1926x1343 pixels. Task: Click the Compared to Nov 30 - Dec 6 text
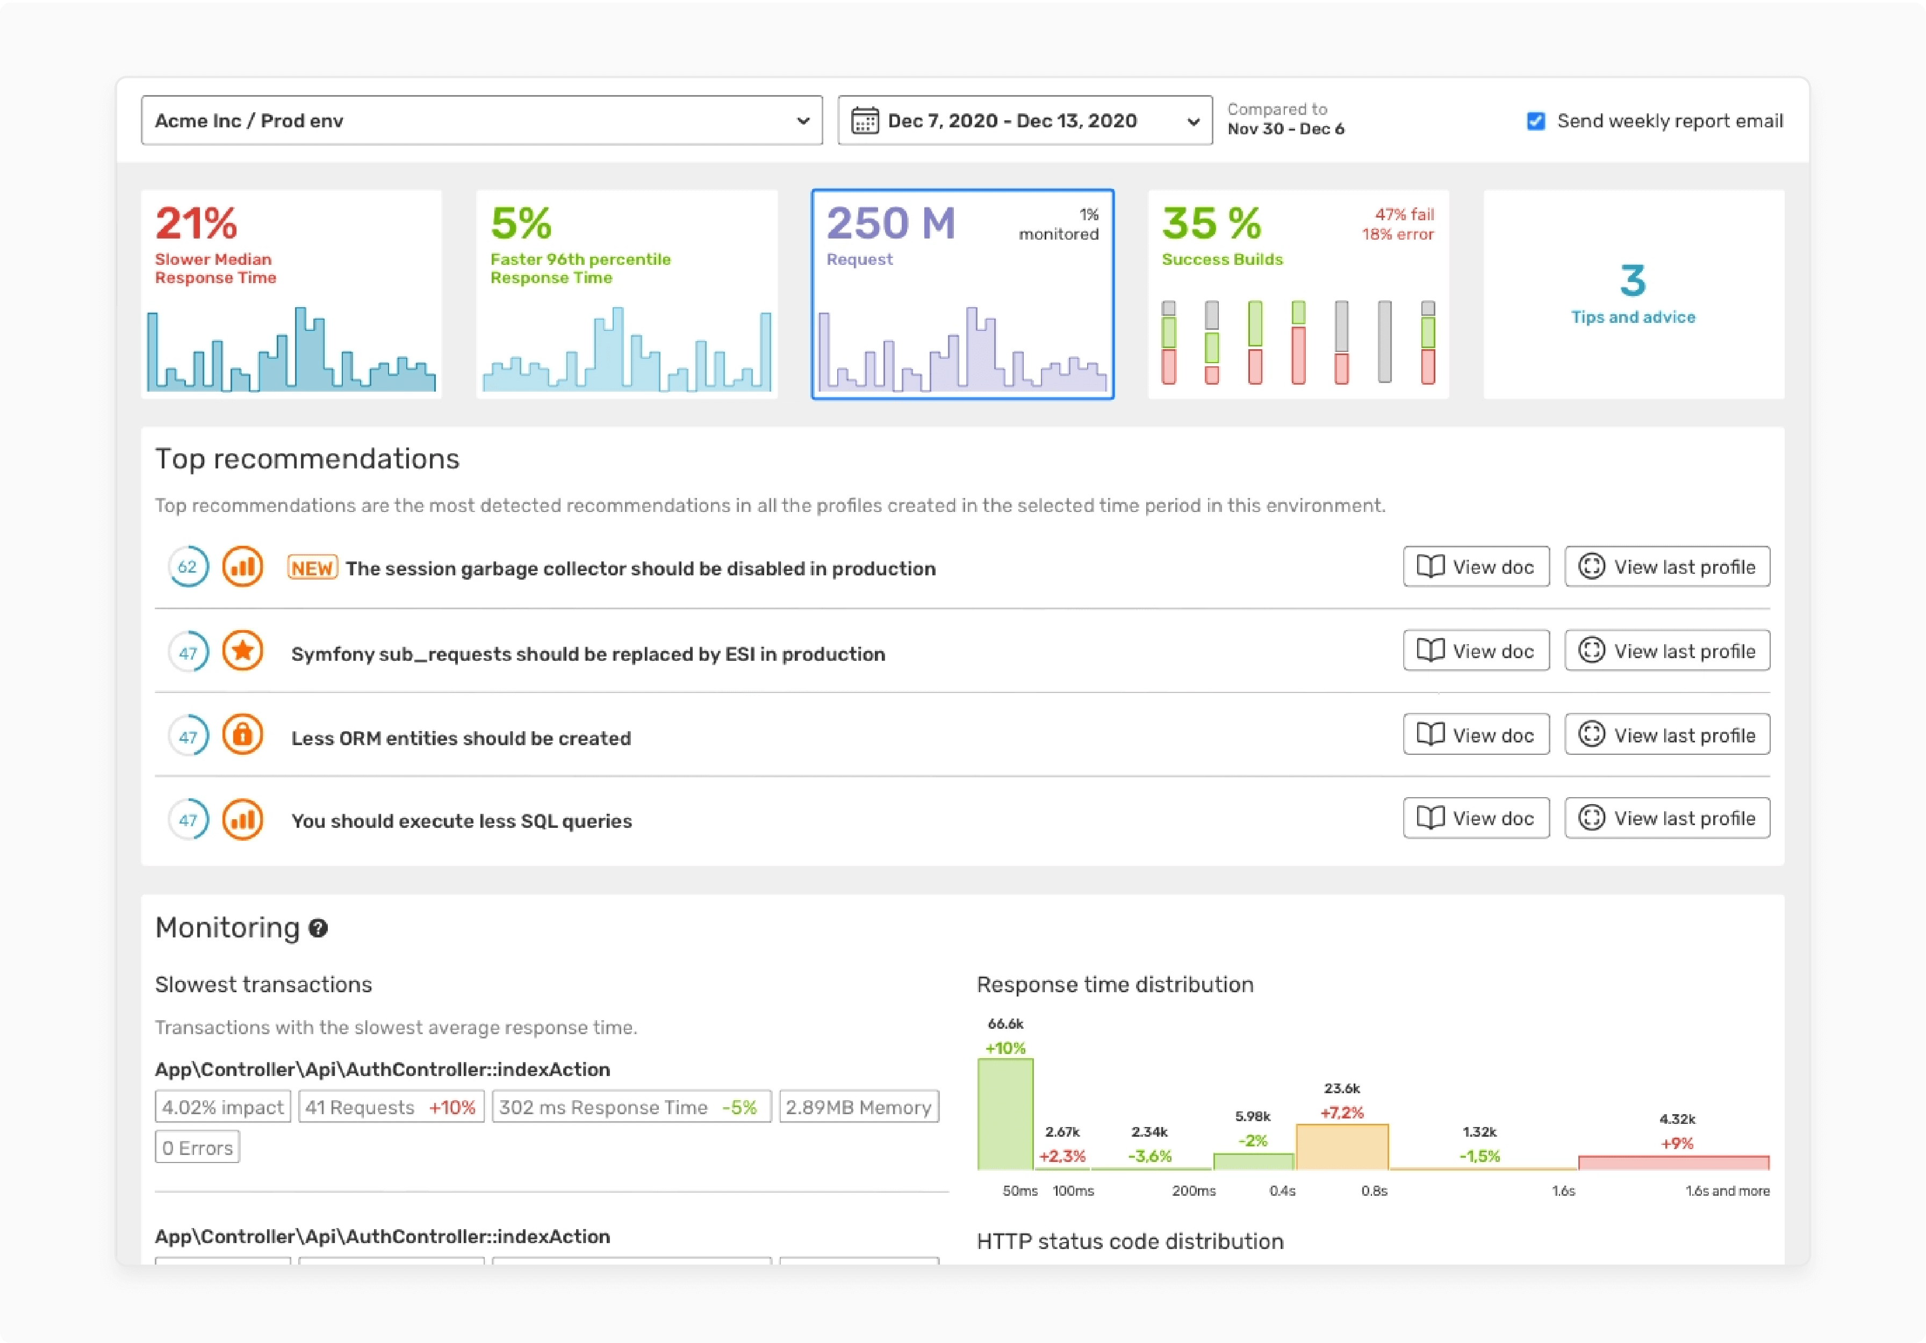(1285, 119)
